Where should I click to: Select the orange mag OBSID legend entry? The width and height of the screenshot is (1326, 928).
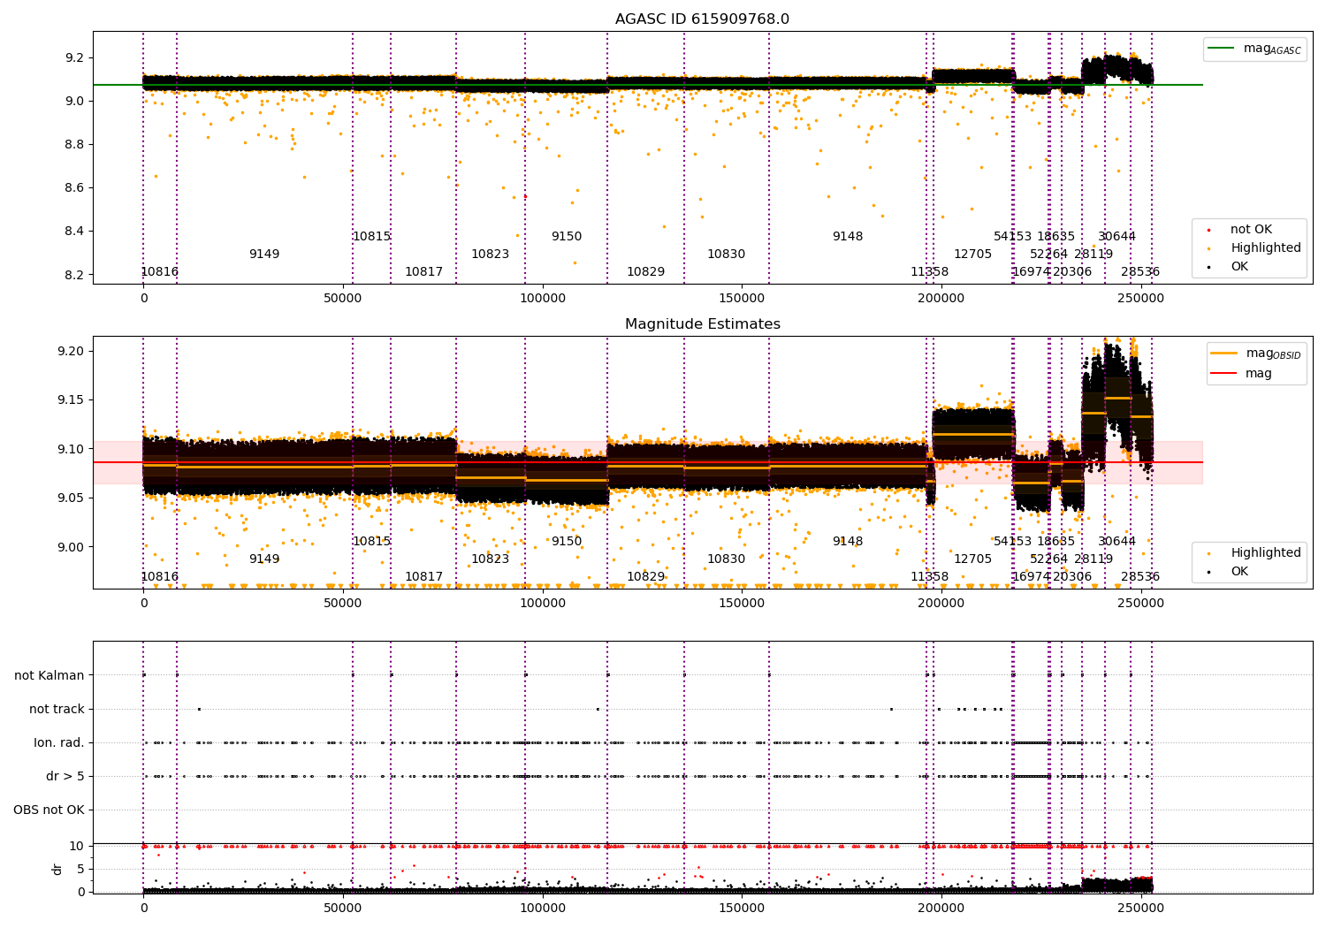point(1255,354)
